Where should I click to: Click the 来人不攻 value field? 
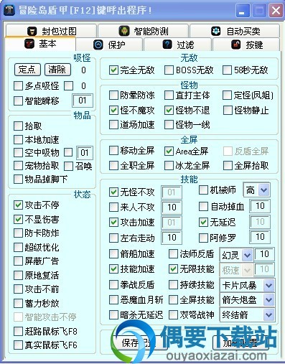click(172, 207)
